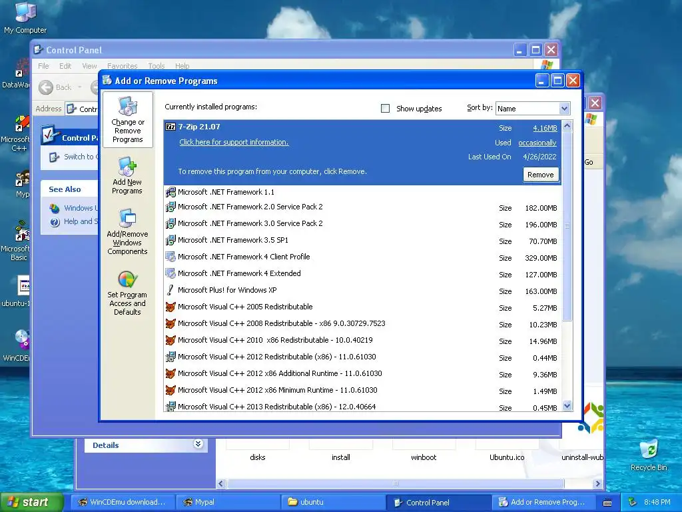Click icon beside Visual C++ 2005 Redistributable

pyautogui.click(x=170, y=307)
